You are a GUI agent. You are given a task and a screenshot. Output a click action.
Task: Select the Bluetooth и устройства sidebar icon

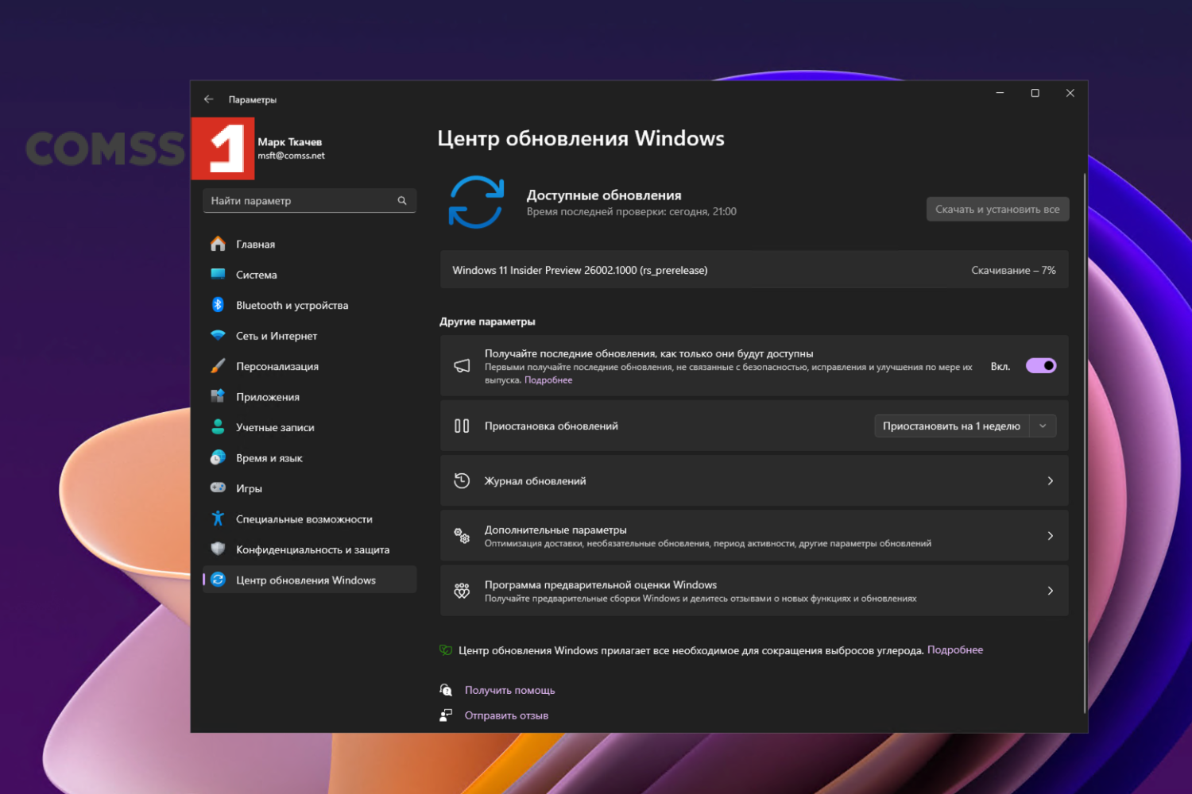[x=219, y=305]
